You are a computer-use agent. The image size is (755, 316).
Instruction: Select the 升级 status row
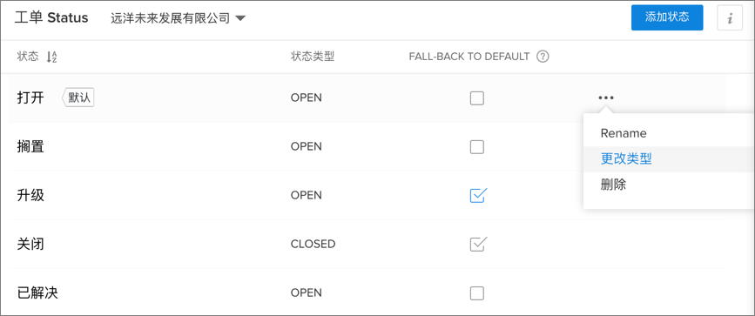coord(367,195)
